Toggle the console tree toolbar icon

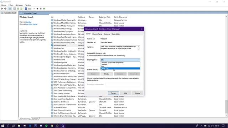(10, 9)
